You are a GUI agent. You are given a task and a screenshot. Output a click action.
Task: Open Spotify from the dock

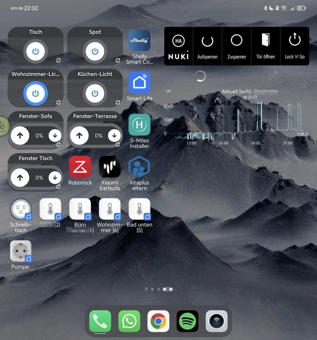pyautogui.click(x=187, y=321)
